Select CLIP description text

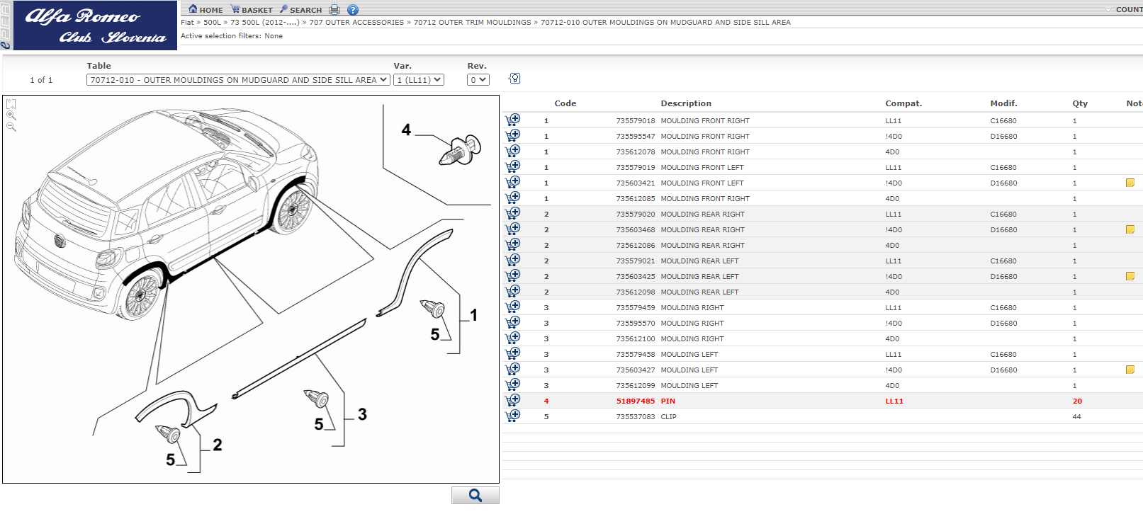tap(668, 416)
